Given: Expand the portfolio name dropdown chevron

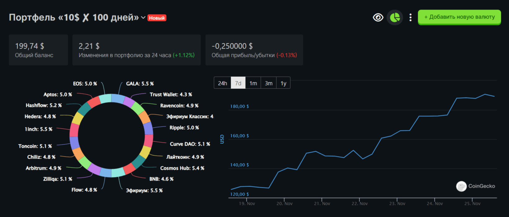Looking at the screenshot, I should [143, 18].
